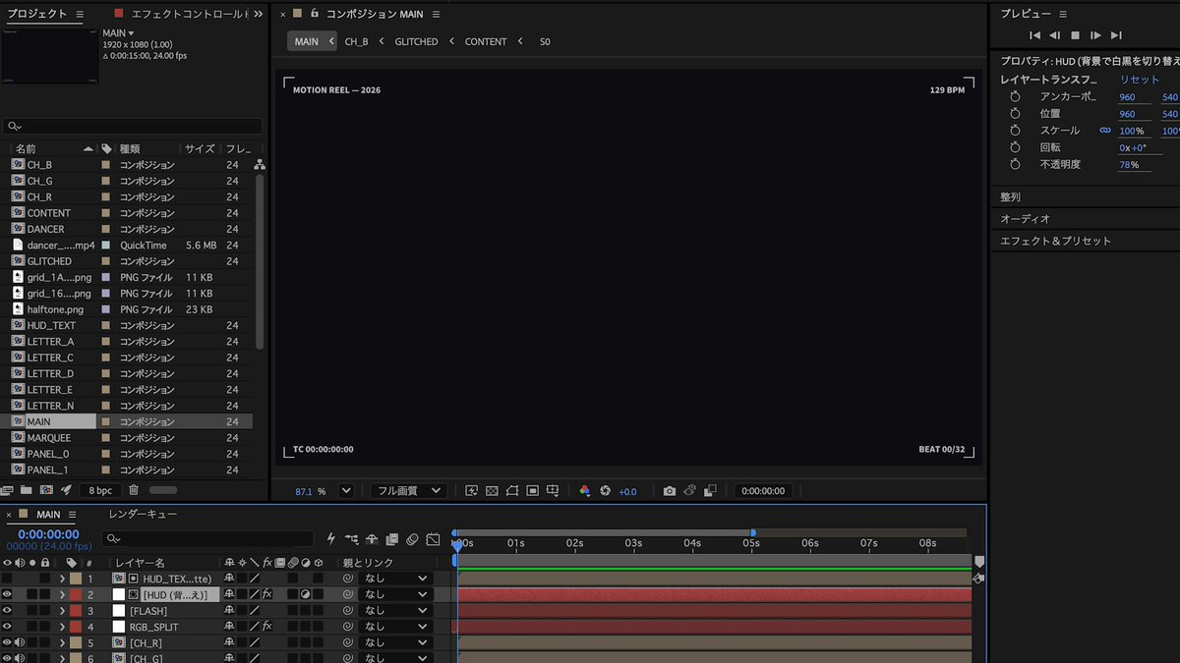Enable motion blur for the timeline
The height and width of the screenshot is (663, 1180).
412,539
